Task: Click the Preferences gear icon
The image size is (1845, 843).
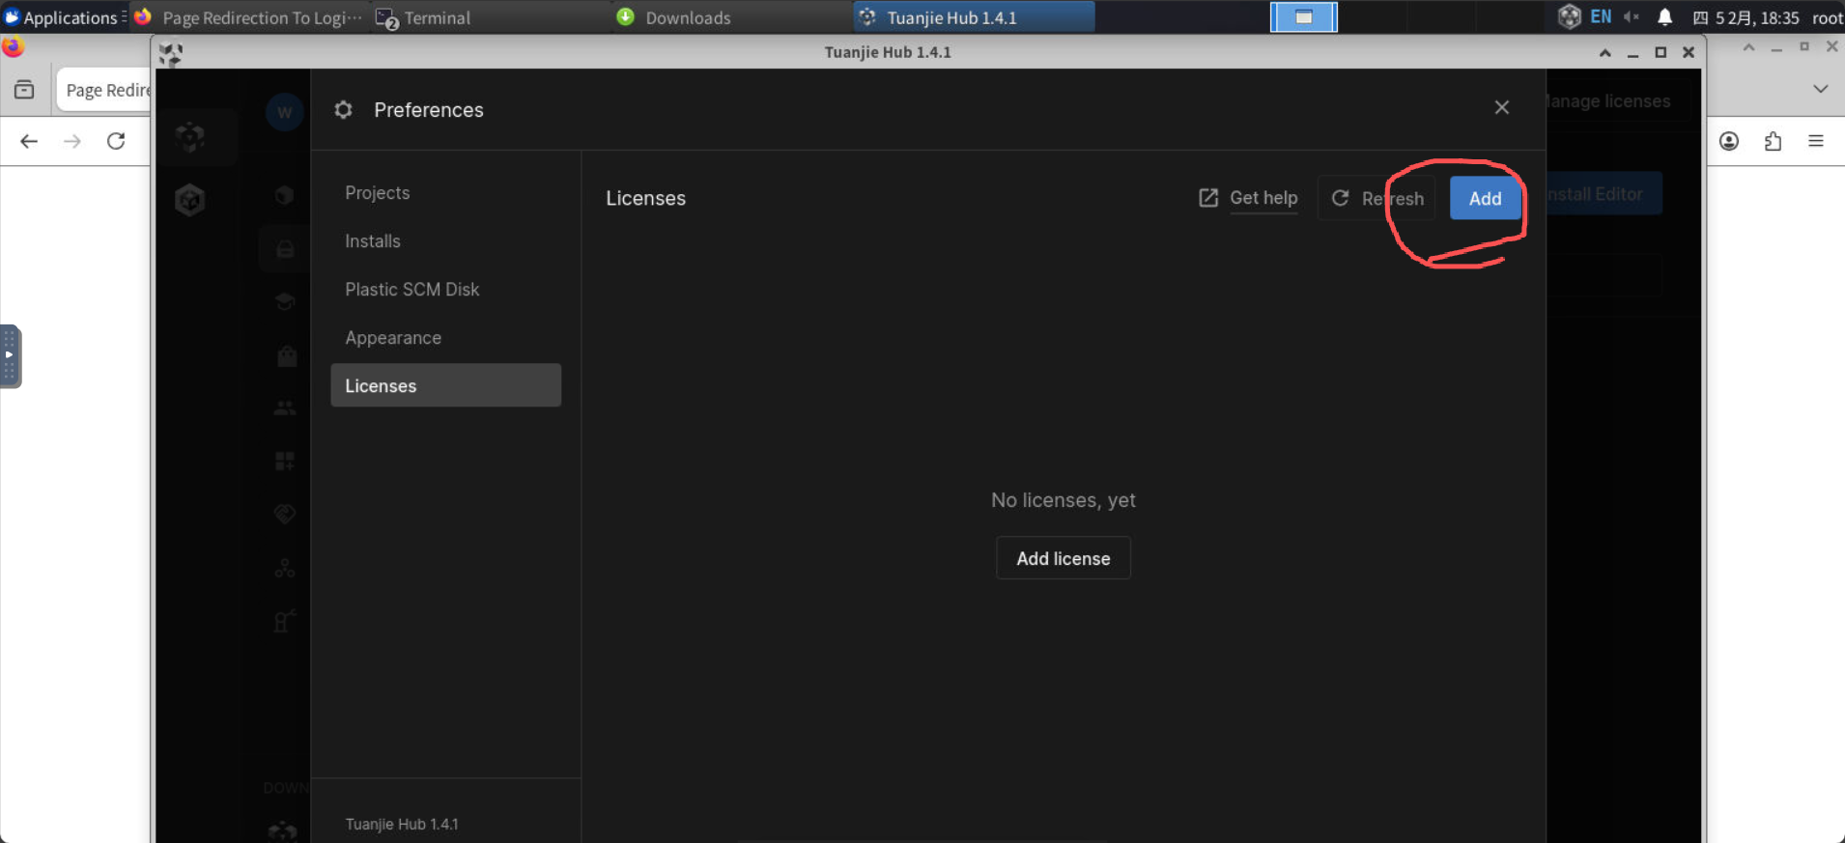Action: point(343,110)
